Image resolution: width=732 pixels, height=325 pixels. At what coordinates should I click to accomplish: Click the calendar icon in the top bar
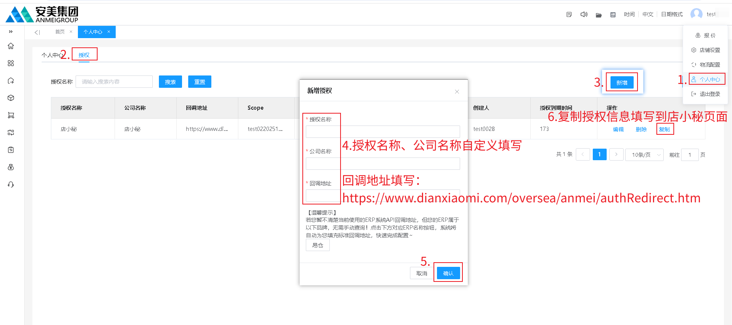[613, 15]
